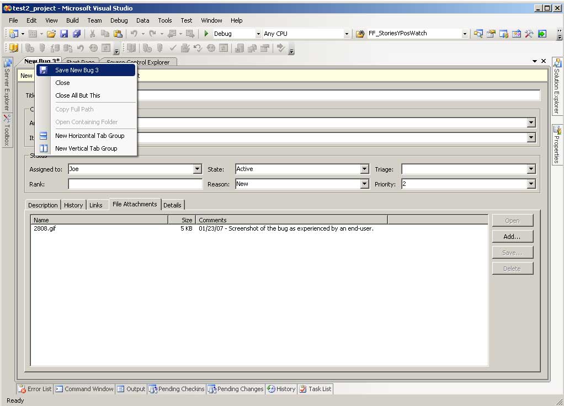
Task: Click the Task List icon
Action: 303,389
